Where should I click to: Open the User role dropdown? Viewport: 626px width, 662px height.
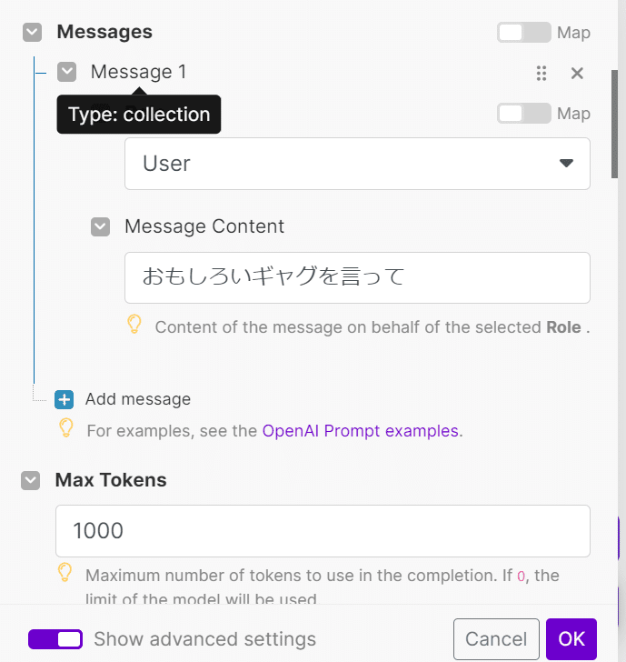click(x=357, y=164)
